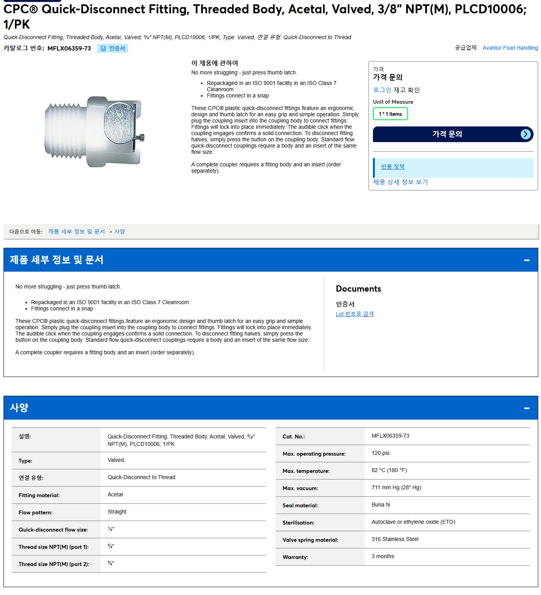The height and width of the screenshot is (595, 541).
Task: Open the 인증서 certificate badge link
Action: pyautogui.click(x=113, y=49)
